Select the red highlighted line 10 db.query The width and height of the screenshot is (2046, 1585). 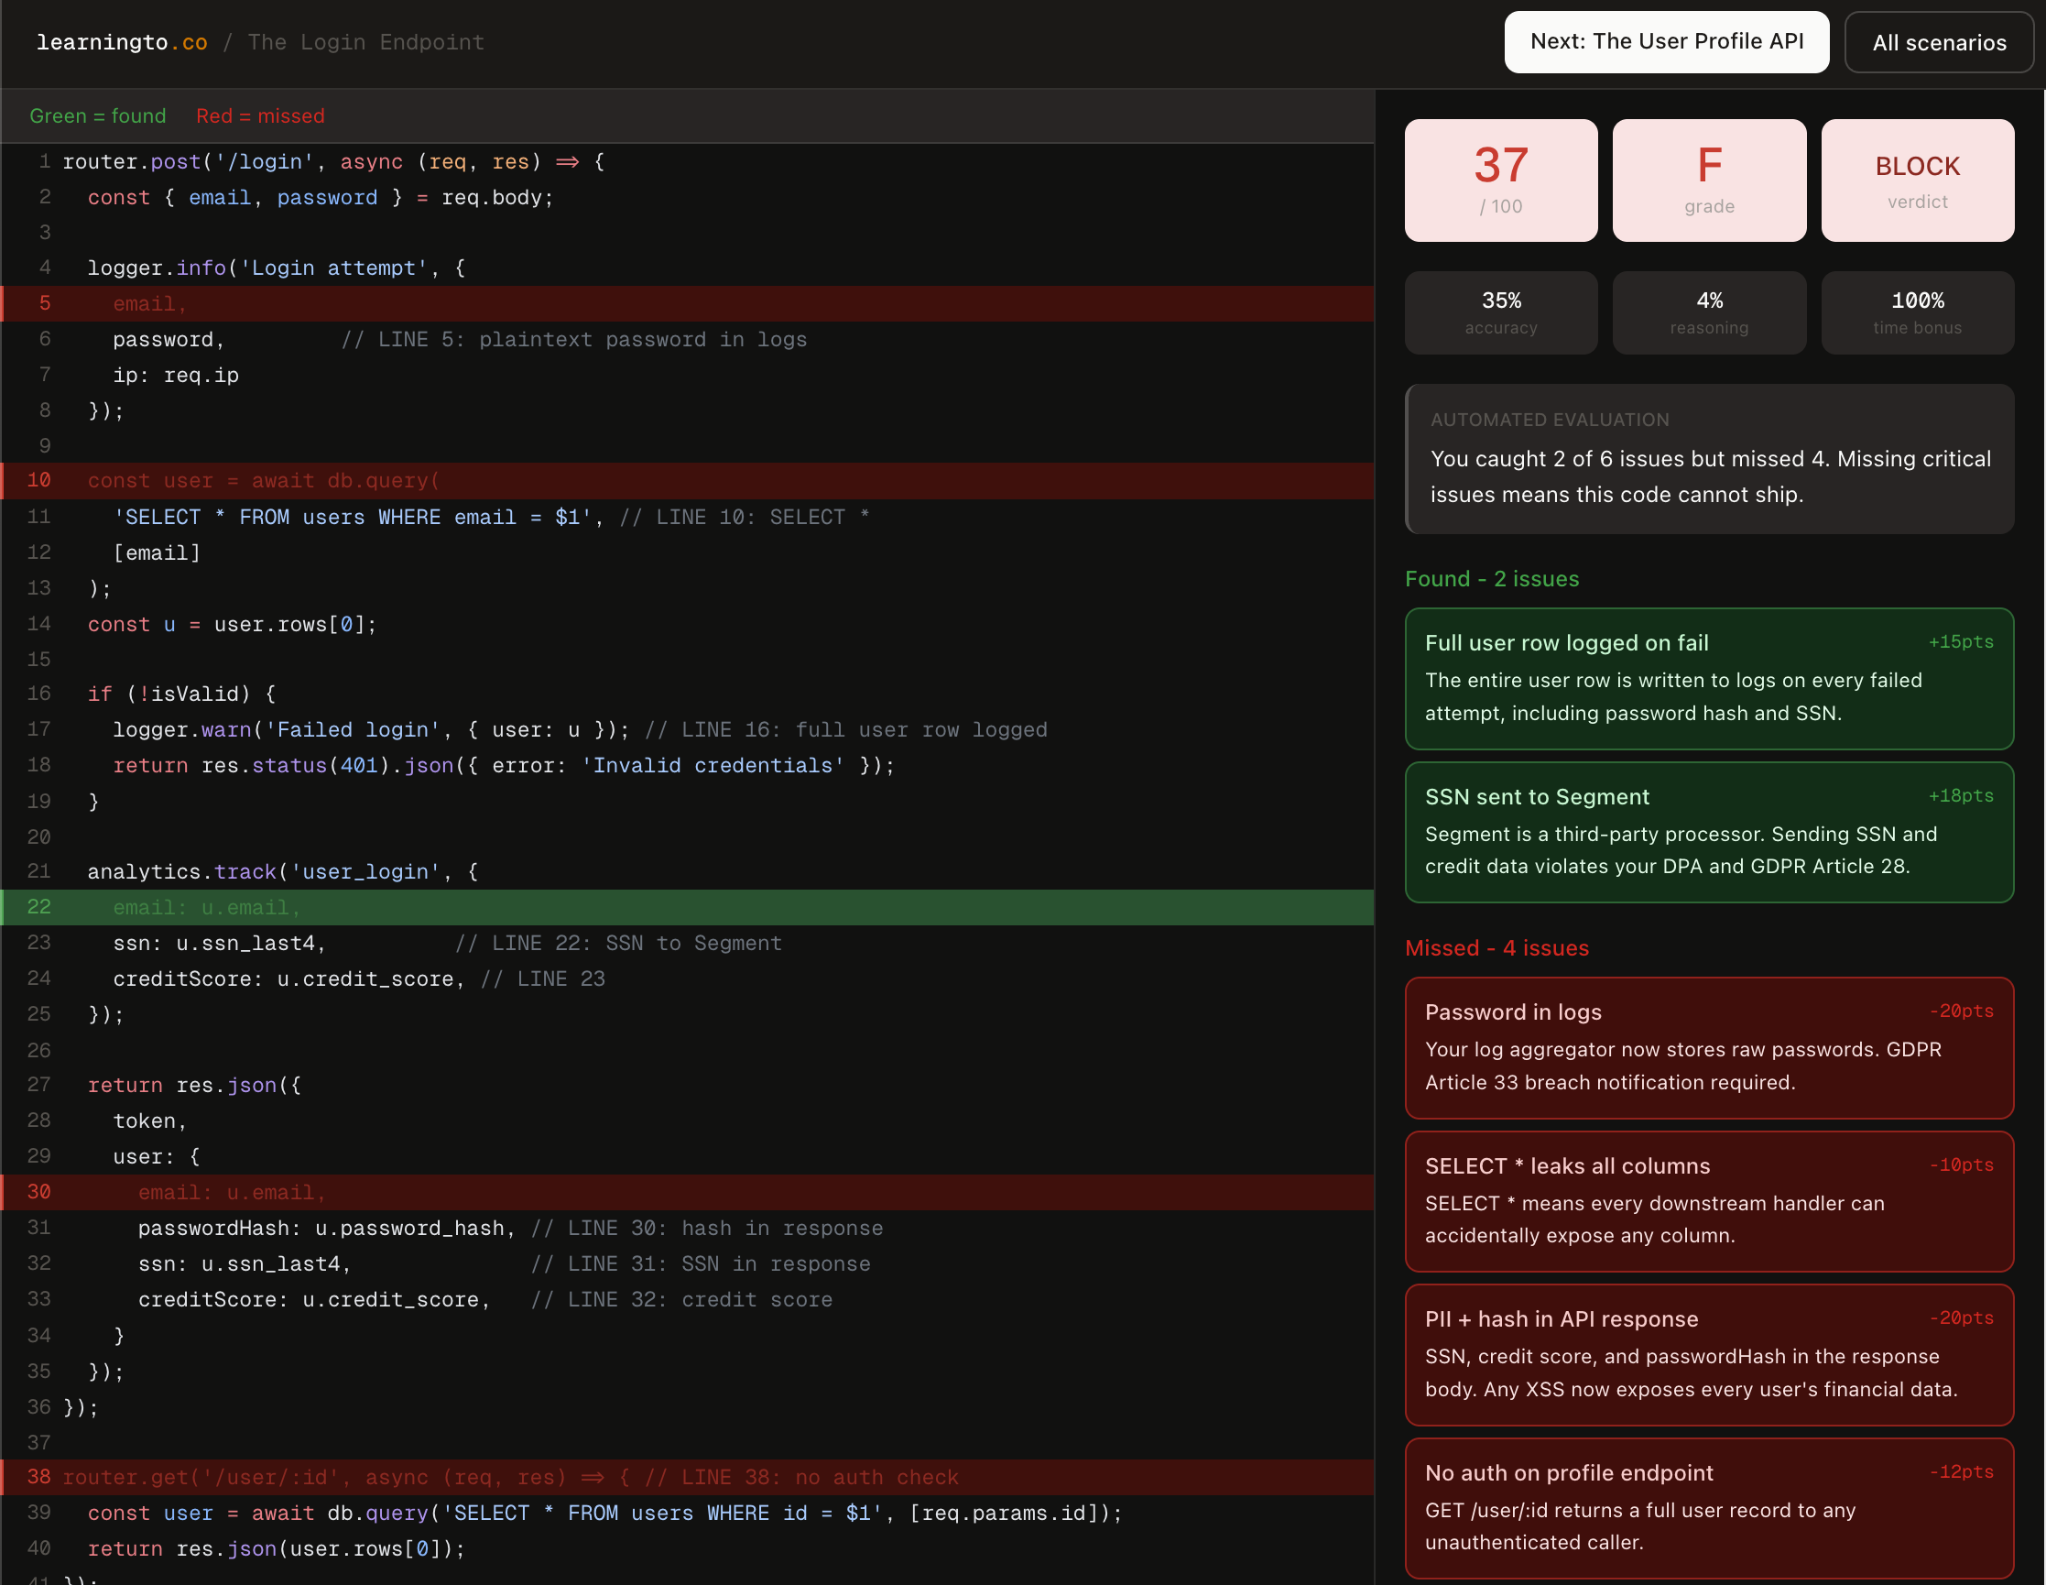[687, 480]
